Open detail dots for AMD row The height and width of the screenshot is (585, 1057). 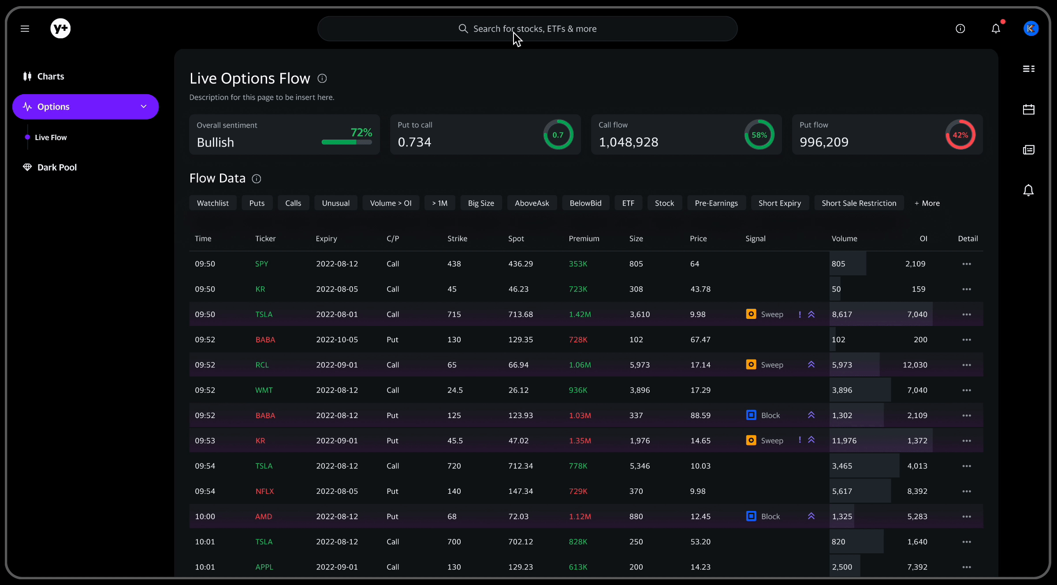(x=967, y=516)
